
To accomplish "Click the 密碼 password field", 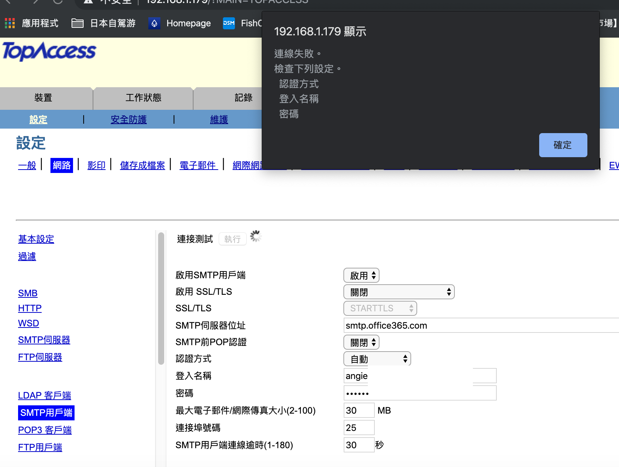I will click(420, 393).
